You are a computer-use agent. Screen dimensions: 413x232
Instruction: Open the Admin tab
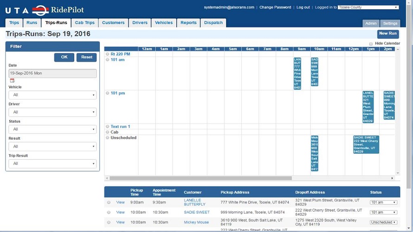pos(371,24)
